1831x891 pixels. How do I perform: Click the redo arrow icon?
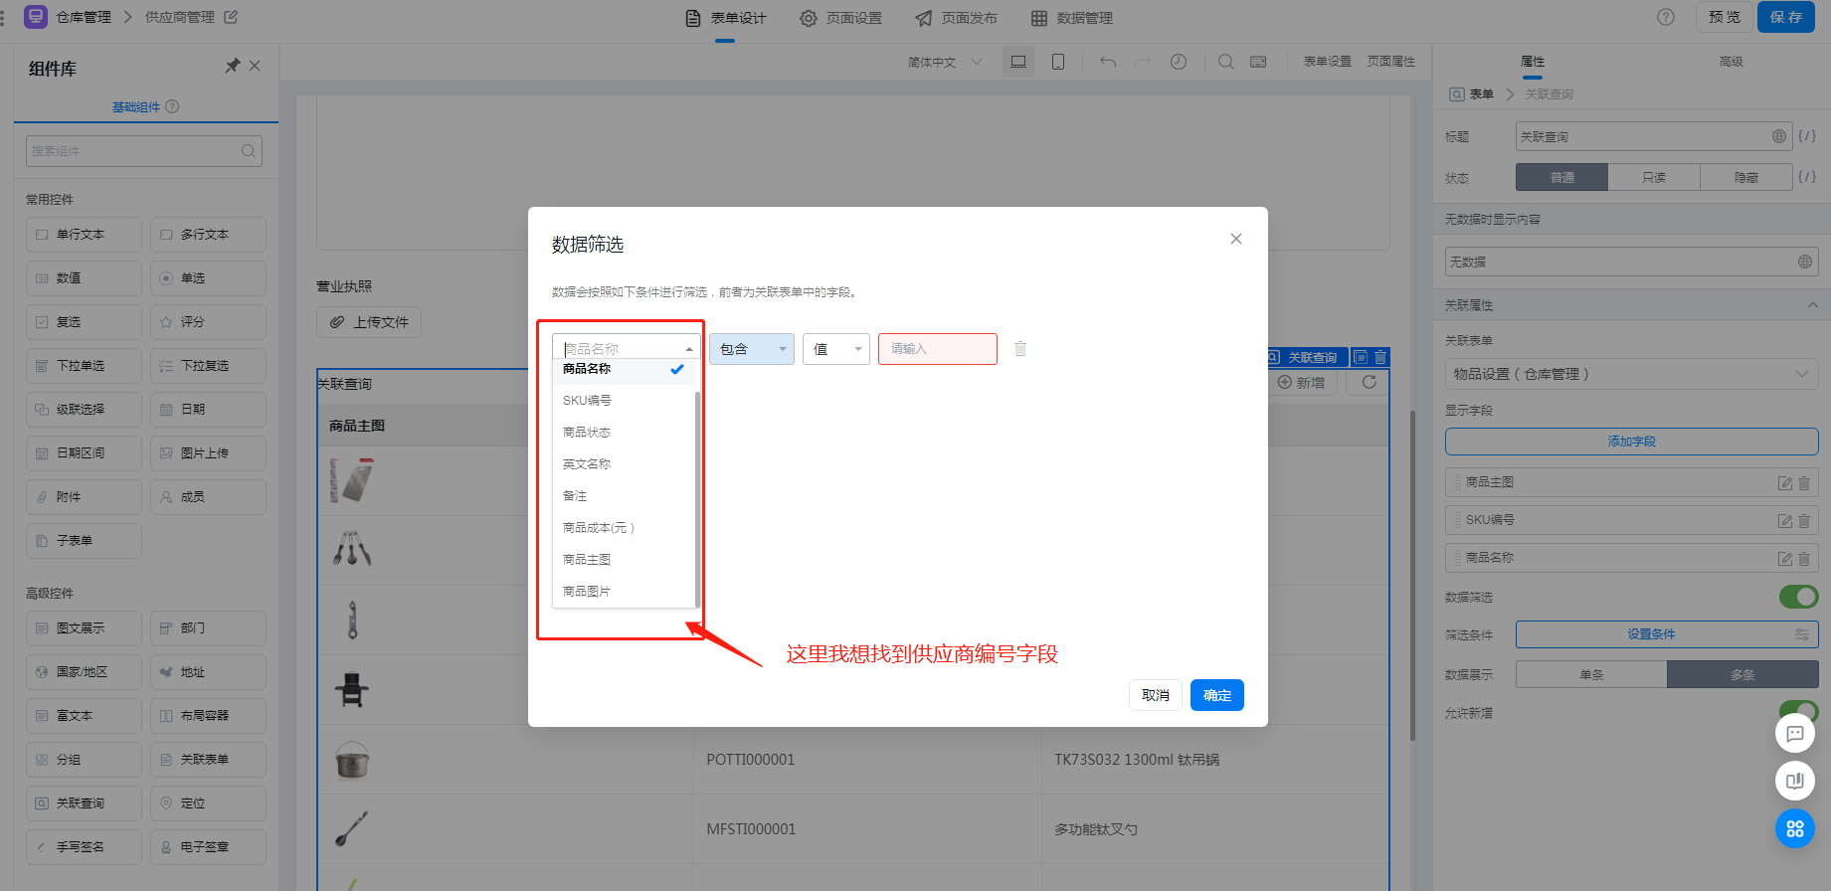coord(1143,62)
